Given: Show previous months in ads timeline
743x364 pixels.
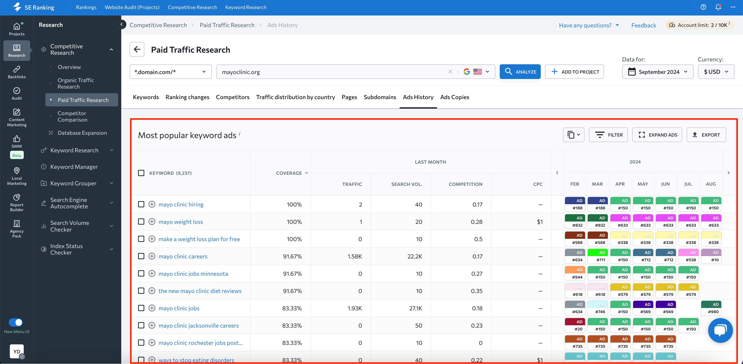Looking at the screenshot, I should click(557, 173).
